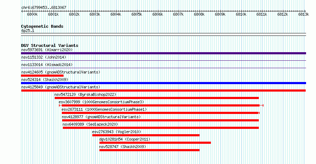The height and width of the screenshot is (164, 316).
Task: Click the 6813k ruler tick label
Action: 304,14
